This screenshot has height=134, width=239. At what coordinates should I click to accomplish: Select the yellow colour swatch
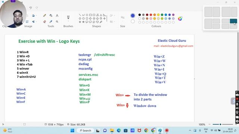[x=158, y=15]
